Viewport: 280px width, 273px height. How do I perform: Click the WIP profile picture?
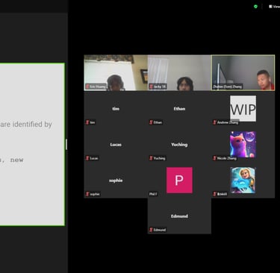coord(243,108)
